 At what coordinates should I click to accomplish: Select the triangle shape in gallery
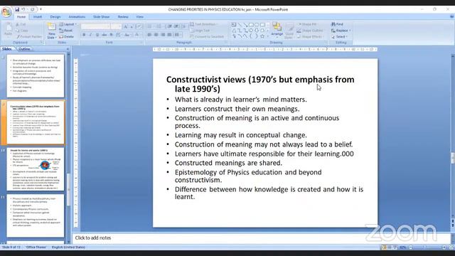coord(234,31)
